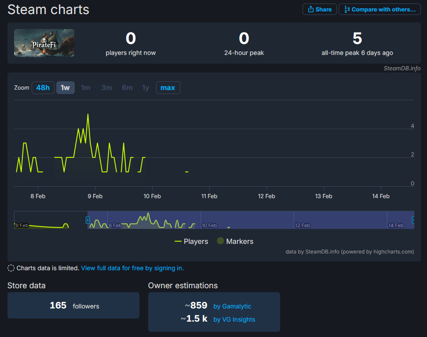The image size is (427, 337).
Task: Select the 1y zoom option
Action: 146,87
